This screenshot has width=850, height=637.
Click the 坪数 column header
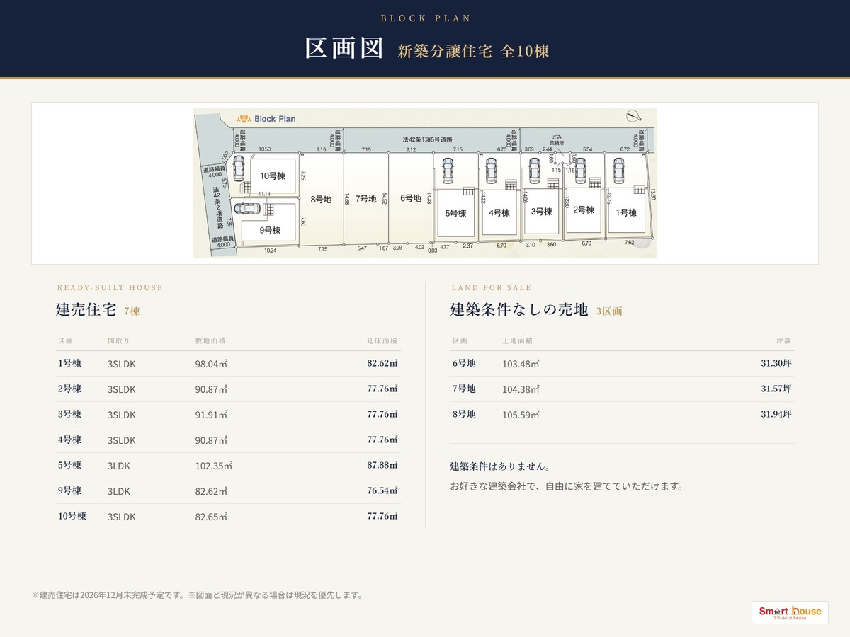784,340
